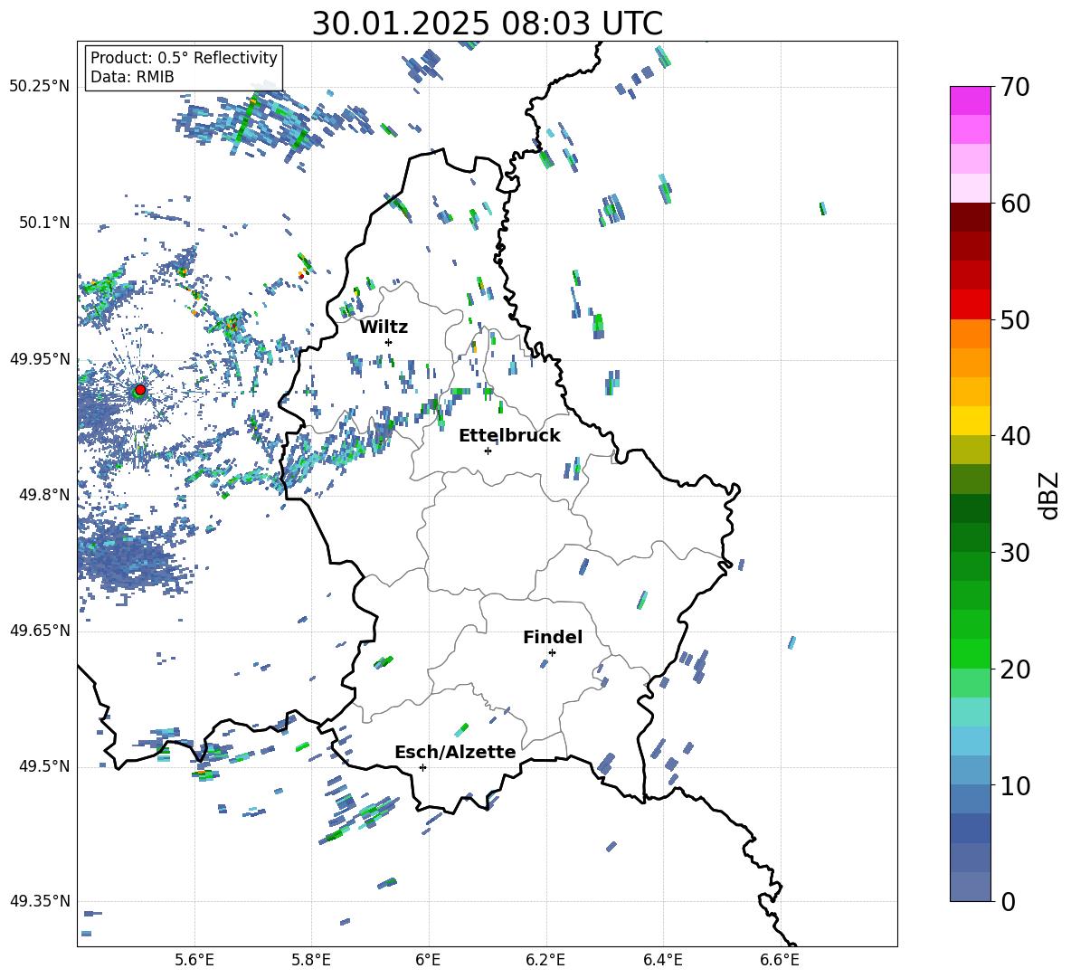Click the 49.8°N latitude label
This screenshot has height=978, width=1071.
[43, 495]
